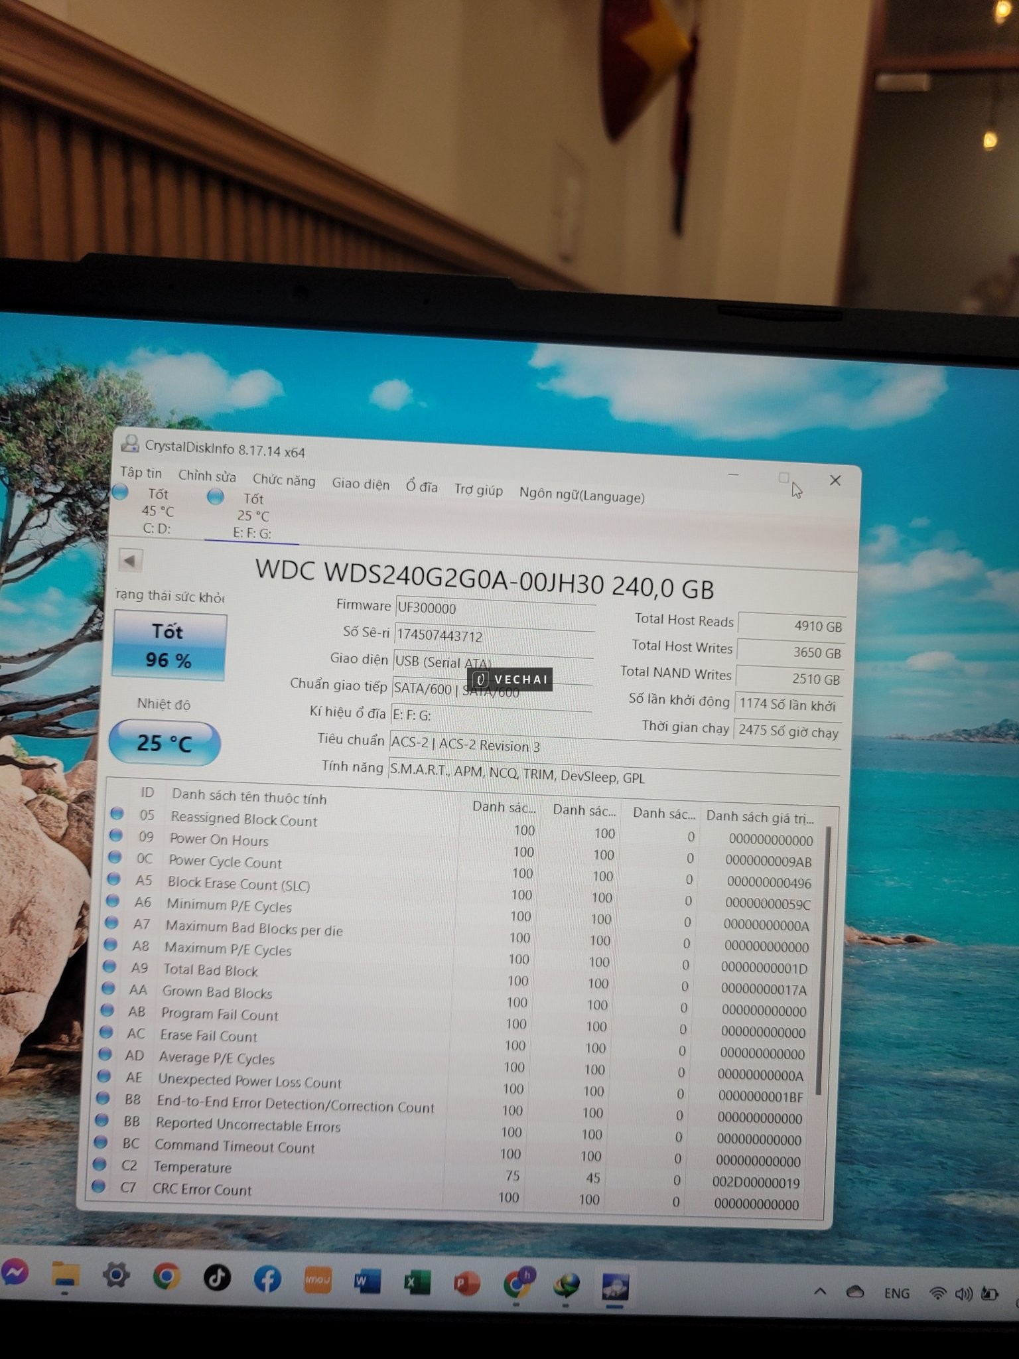Screen dimensions: 1019x1359
Task: Open TikTok from the taskbar
Action: [x=217, y=1277]
